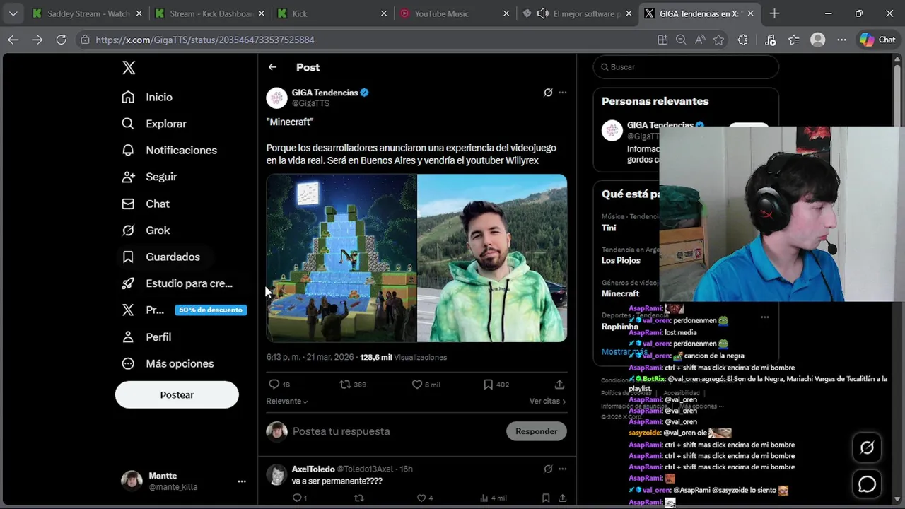Open the Minecraft trending topic
This screenshot has width=905, height=509.
(x=620, y=293)
